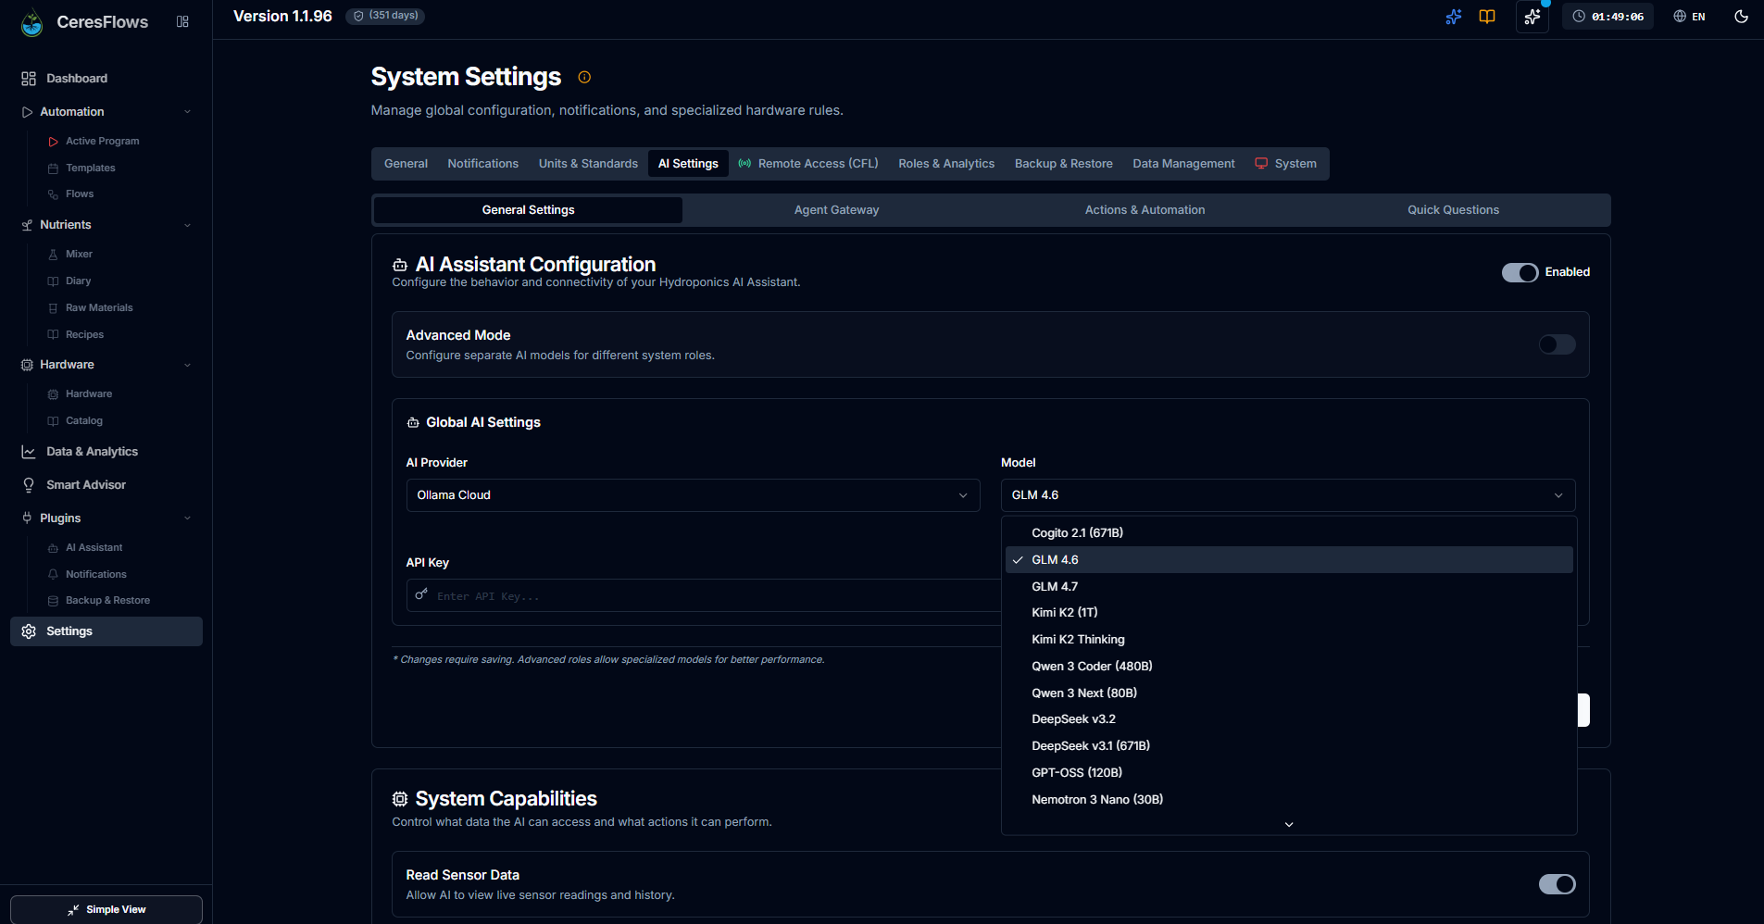The image size is (1764, 924).
Task: Open Templates in sidebar
Action: [x=91, y=169]
